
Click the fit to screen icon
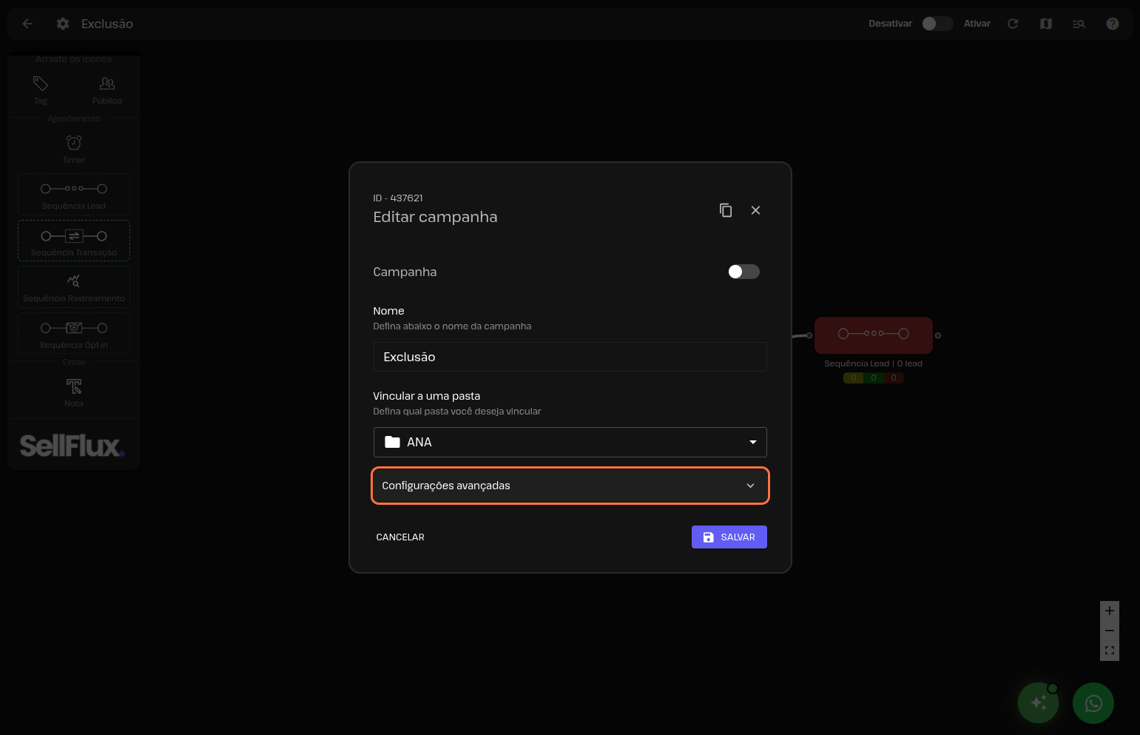1109,651
